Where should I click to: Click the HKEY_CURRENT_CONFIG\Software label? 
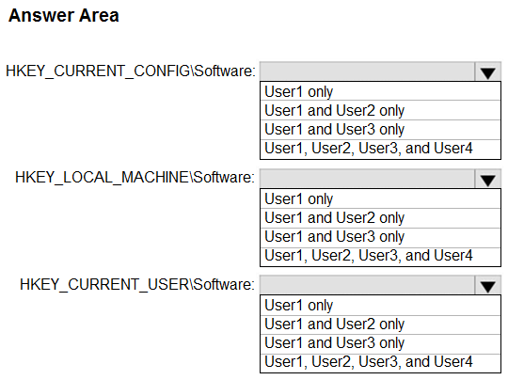click(x=131, y=71)
